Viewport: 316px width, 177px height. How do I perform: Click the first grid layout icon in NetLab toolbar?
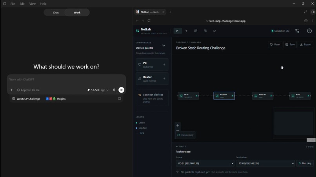196,31
